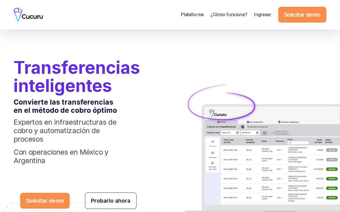
Task: Open the Plataforma menu item
Action: click(x=192, y=14)
